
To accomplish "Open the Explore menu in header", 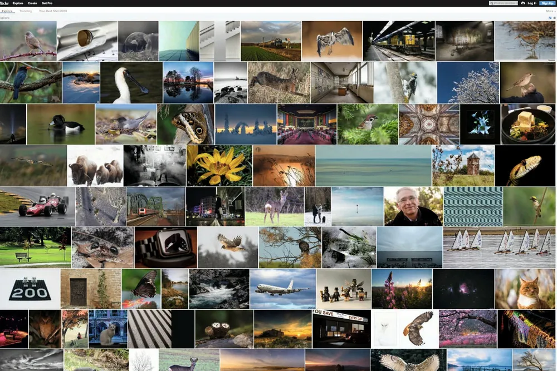I will tap(18, 3).
